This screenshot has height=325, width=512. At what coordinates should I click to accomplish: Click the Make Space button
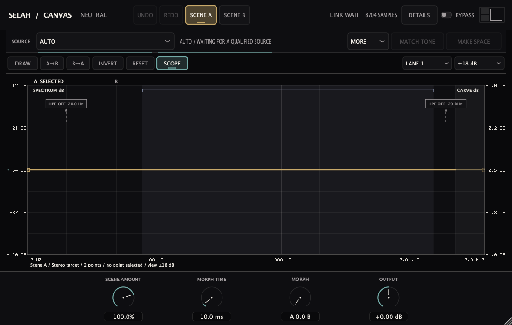click(x=473, y=41)
